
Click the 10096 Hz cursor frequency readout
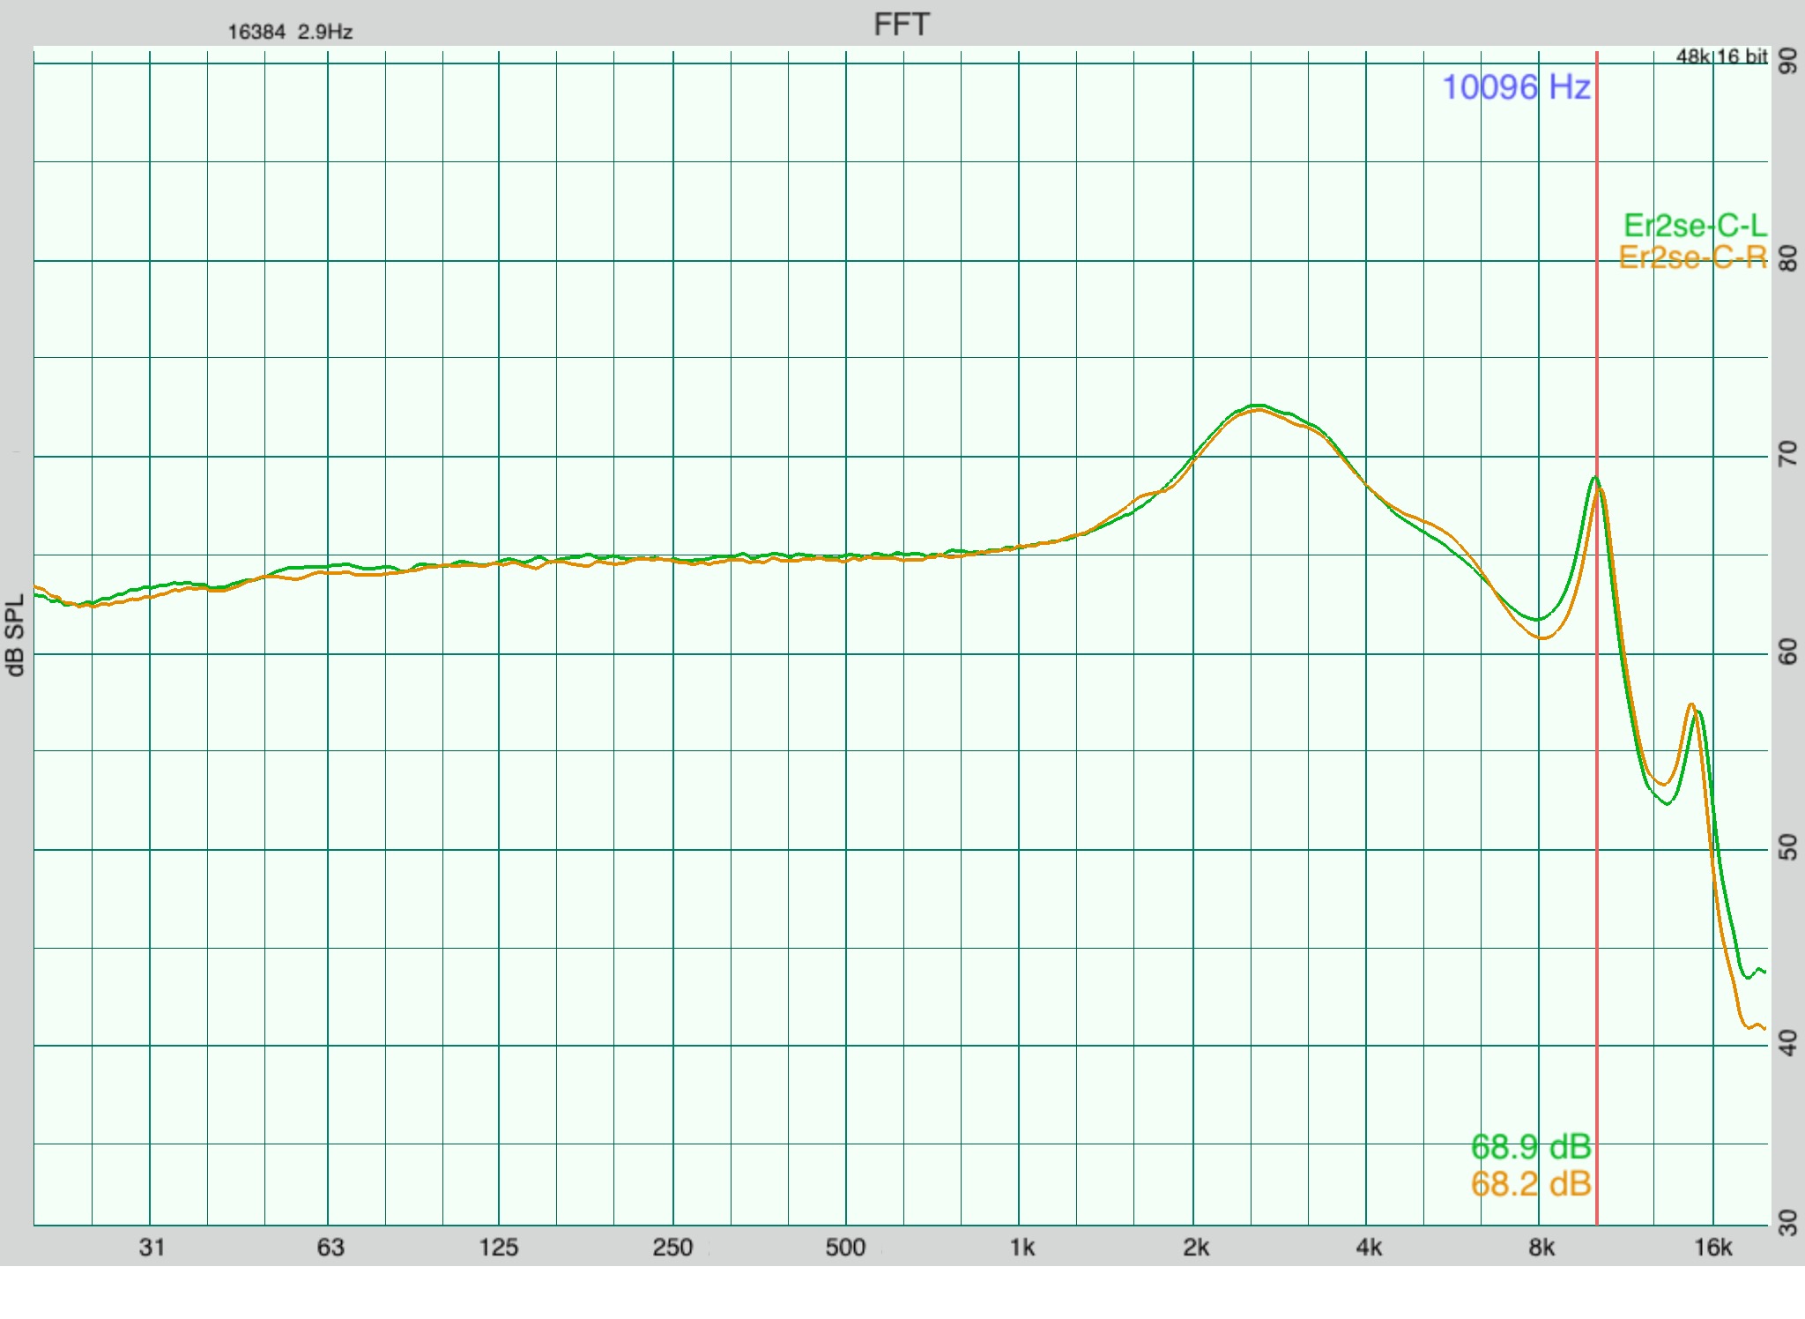[x=1516, y=87]
